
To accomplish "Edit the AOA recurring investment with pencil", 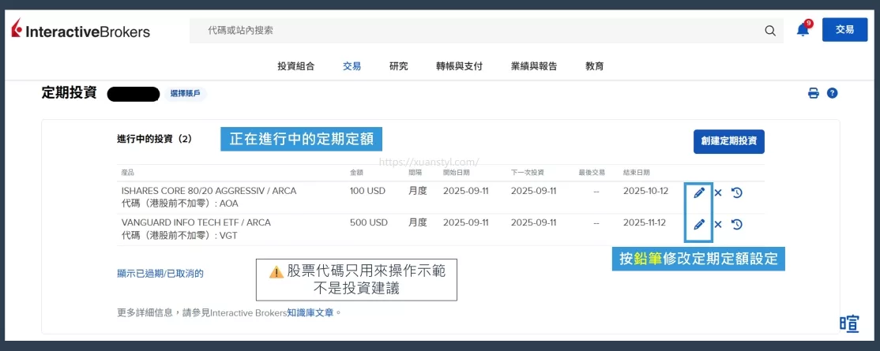I will [699, 193].
